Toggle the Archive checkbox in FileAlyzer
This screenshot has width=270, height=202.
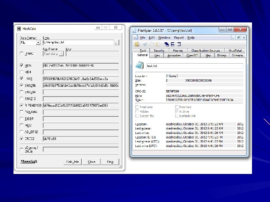coord(177,111)
